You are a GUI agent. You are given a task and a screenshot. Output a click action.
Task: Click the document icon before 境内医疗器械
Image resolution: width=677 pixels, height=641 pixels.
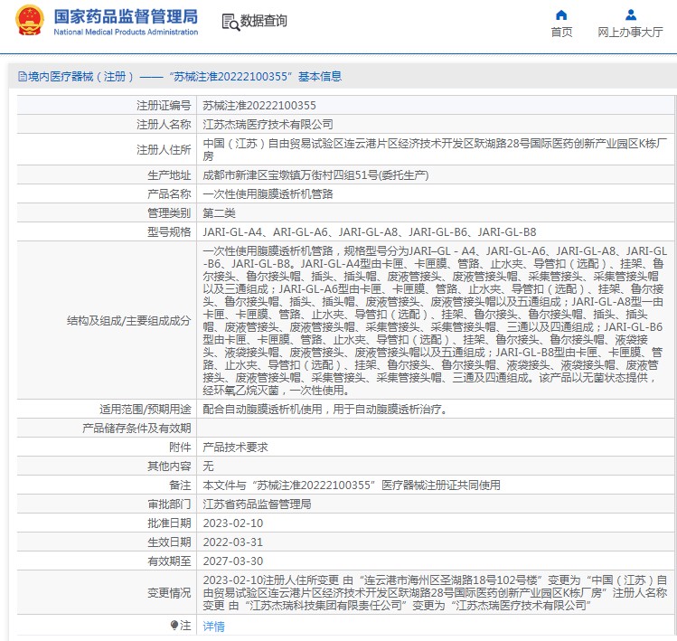coord(23,77)
